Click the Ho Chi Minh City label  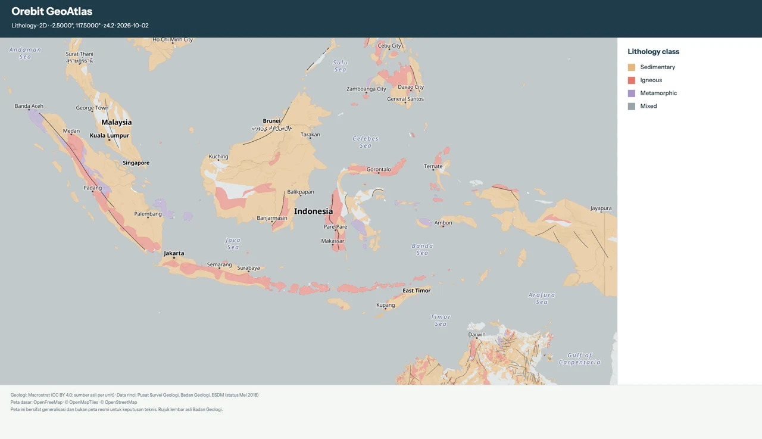pyautogui.click(x=173, y=40)
